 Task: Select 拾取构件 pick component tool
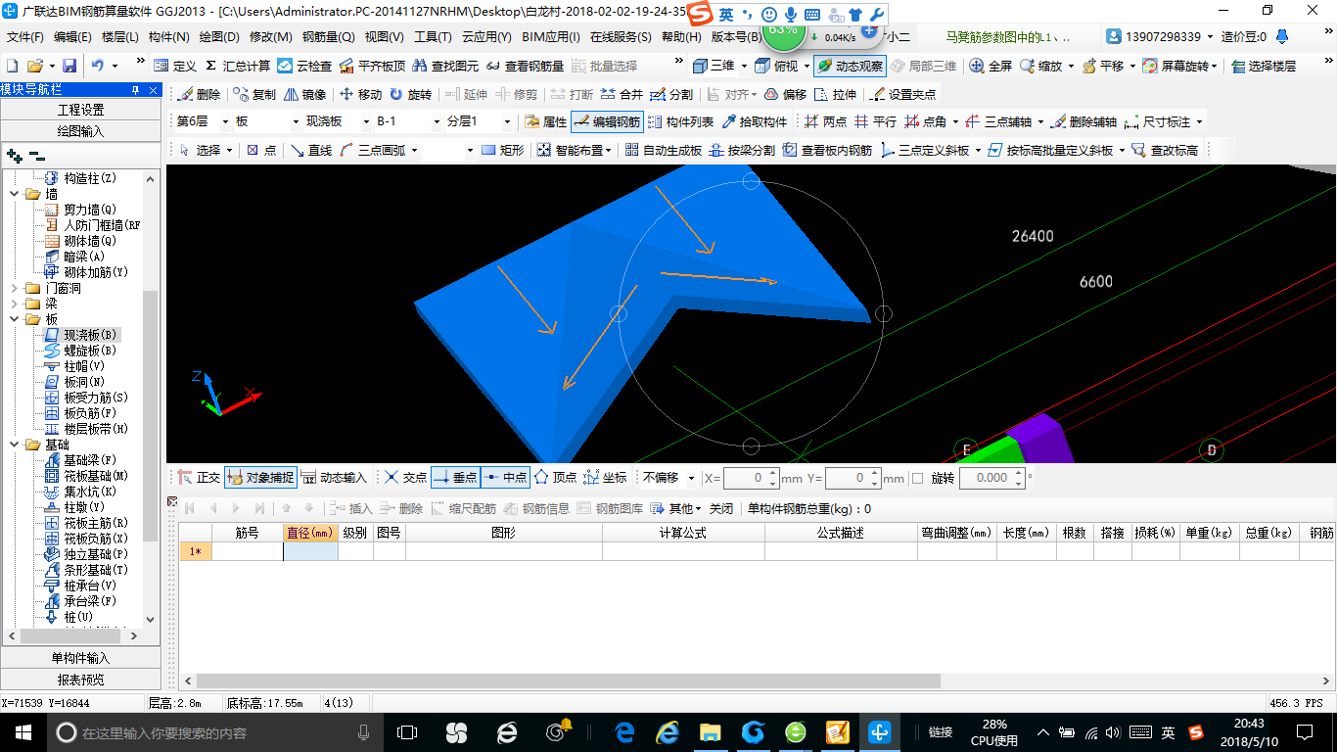[755, 121]
